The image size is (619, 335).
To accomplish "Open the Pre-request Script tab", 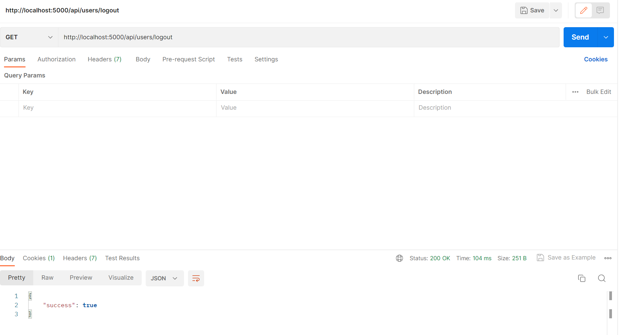I will click(x=189, y=59).
